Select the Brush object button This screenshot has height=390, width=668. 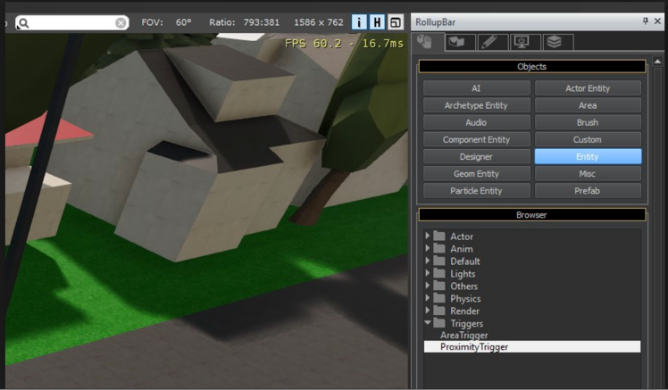point(588,122)
